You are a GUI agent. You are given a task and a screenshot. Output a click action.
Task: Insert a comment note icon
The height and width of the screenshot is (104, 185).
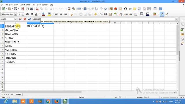click(134, 9)
